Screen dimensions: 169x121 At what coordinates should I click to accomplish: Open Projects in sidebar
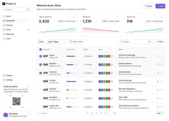pyautogui.click(x=16, y=25)
